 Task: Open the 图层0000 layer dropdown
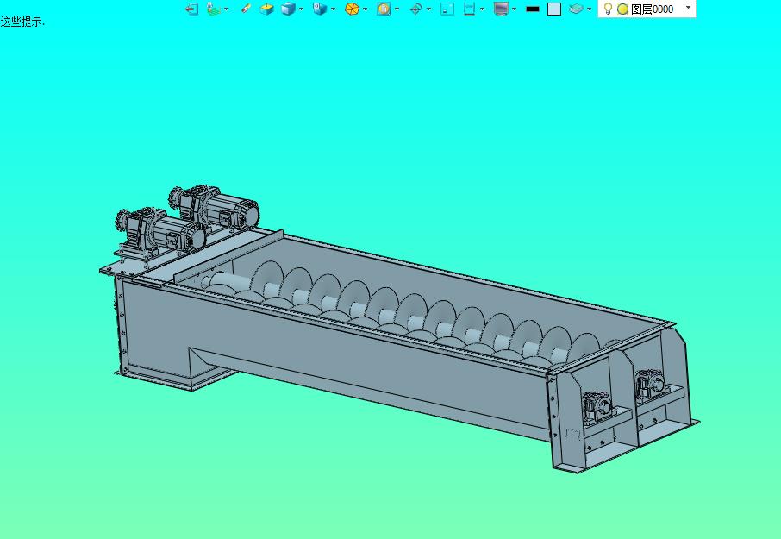pos(689,8)
